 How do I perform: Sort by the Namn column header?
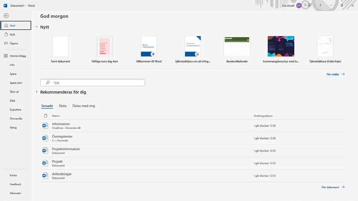click(56, 116)
